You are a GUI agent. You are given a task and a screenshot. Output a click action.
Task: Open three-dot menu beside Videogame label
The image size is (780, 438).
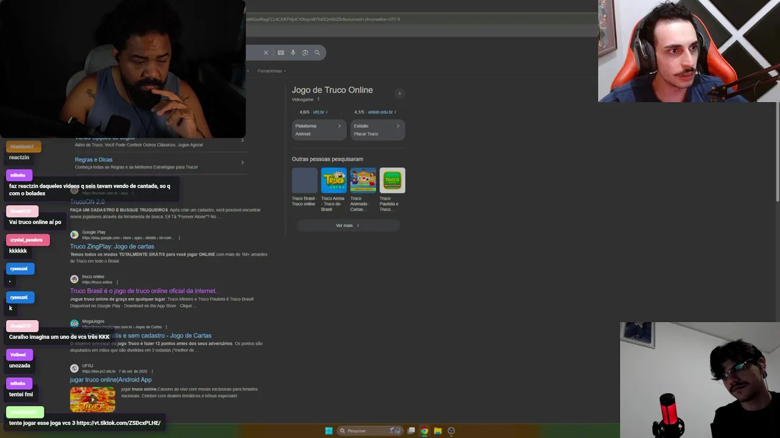coord(318,99)
